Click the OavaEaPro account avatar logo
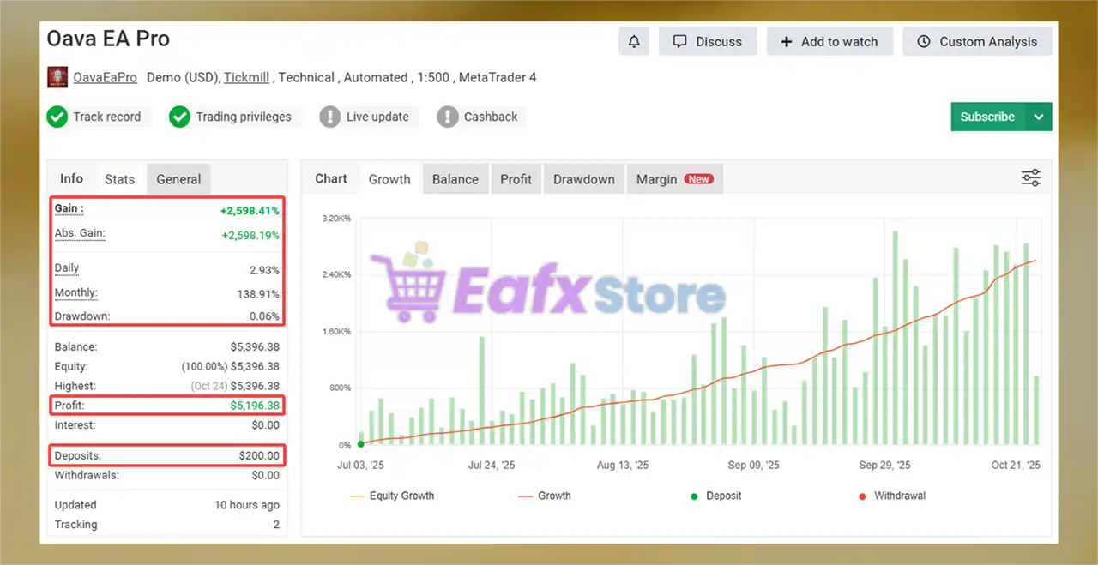Image resolution: width=1098 pixels, height=565 pixels. tap(57, 76)
